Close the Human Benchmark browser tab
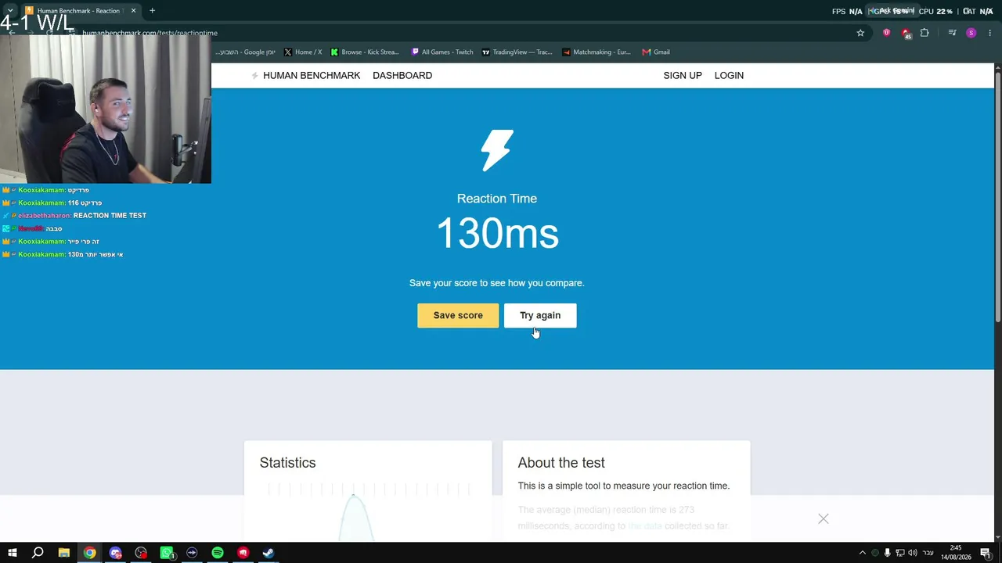The height and width of the screenshot is (563, 1002). click(133, 11)
